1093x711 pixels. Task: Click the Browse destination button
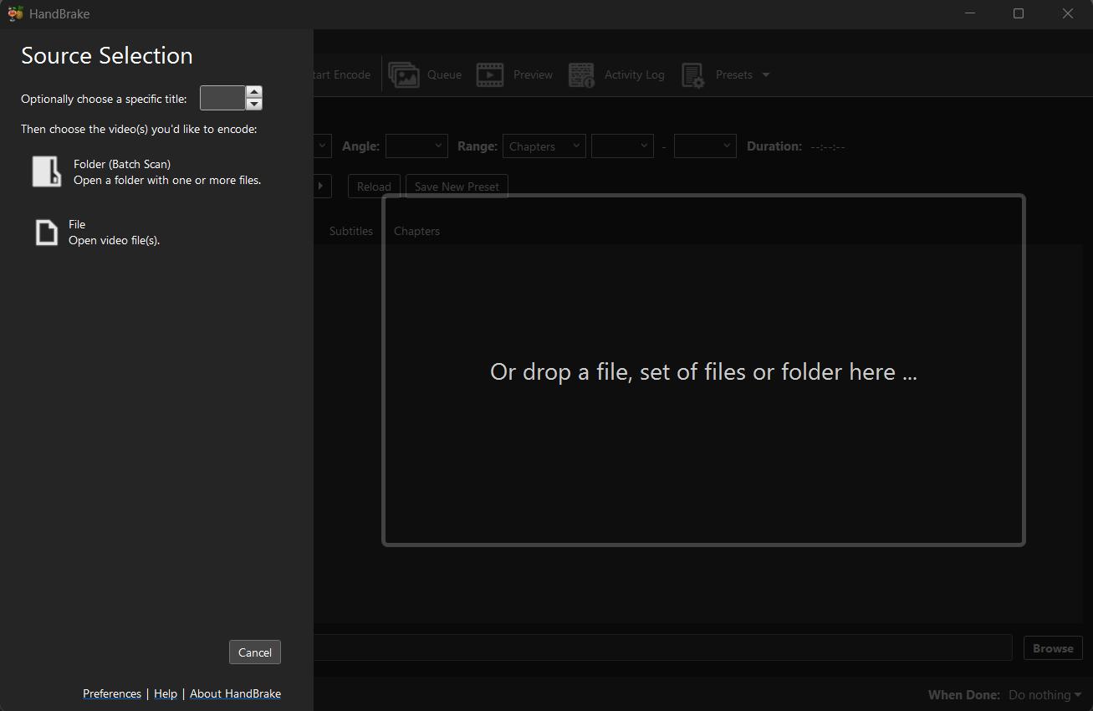tap(1053, 648)
